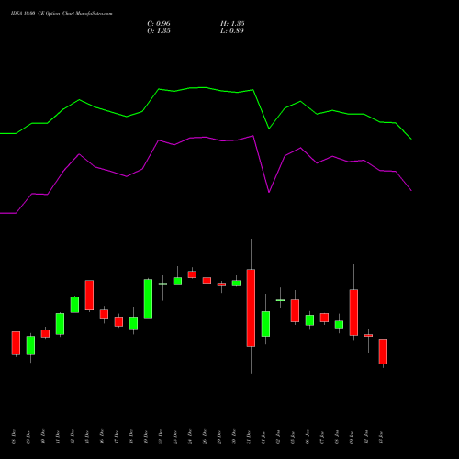459x459 pixels.
Task: Click the '19 Dec' date axis label
Action: (x=146, y=437)
